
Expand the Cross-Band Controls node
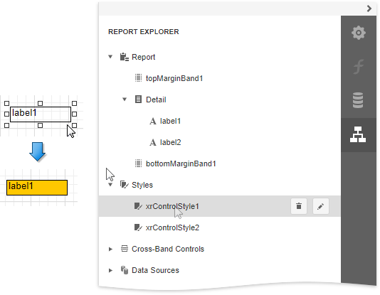[x=110, y=249]
